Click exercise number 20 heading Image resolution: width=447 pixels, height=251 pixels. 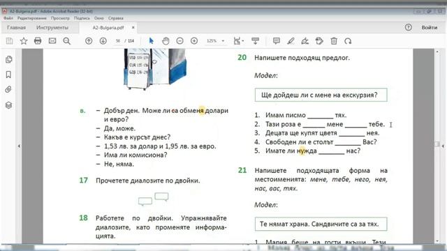click(x=242, y=57)
